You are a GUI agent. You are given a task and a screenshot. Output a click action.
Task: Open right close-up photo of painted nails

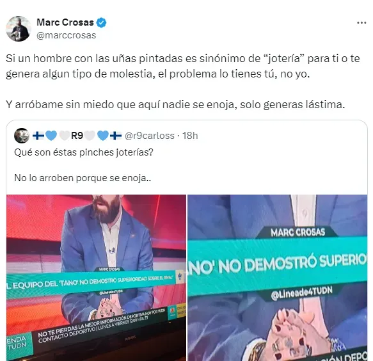278,278
